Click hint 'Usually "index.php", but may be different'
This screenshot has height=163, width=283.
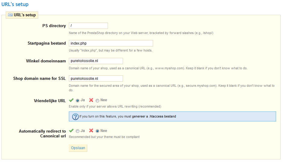pos(110,51)
